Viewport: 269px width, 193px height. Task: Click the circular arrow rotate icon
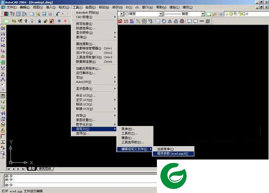164,21
